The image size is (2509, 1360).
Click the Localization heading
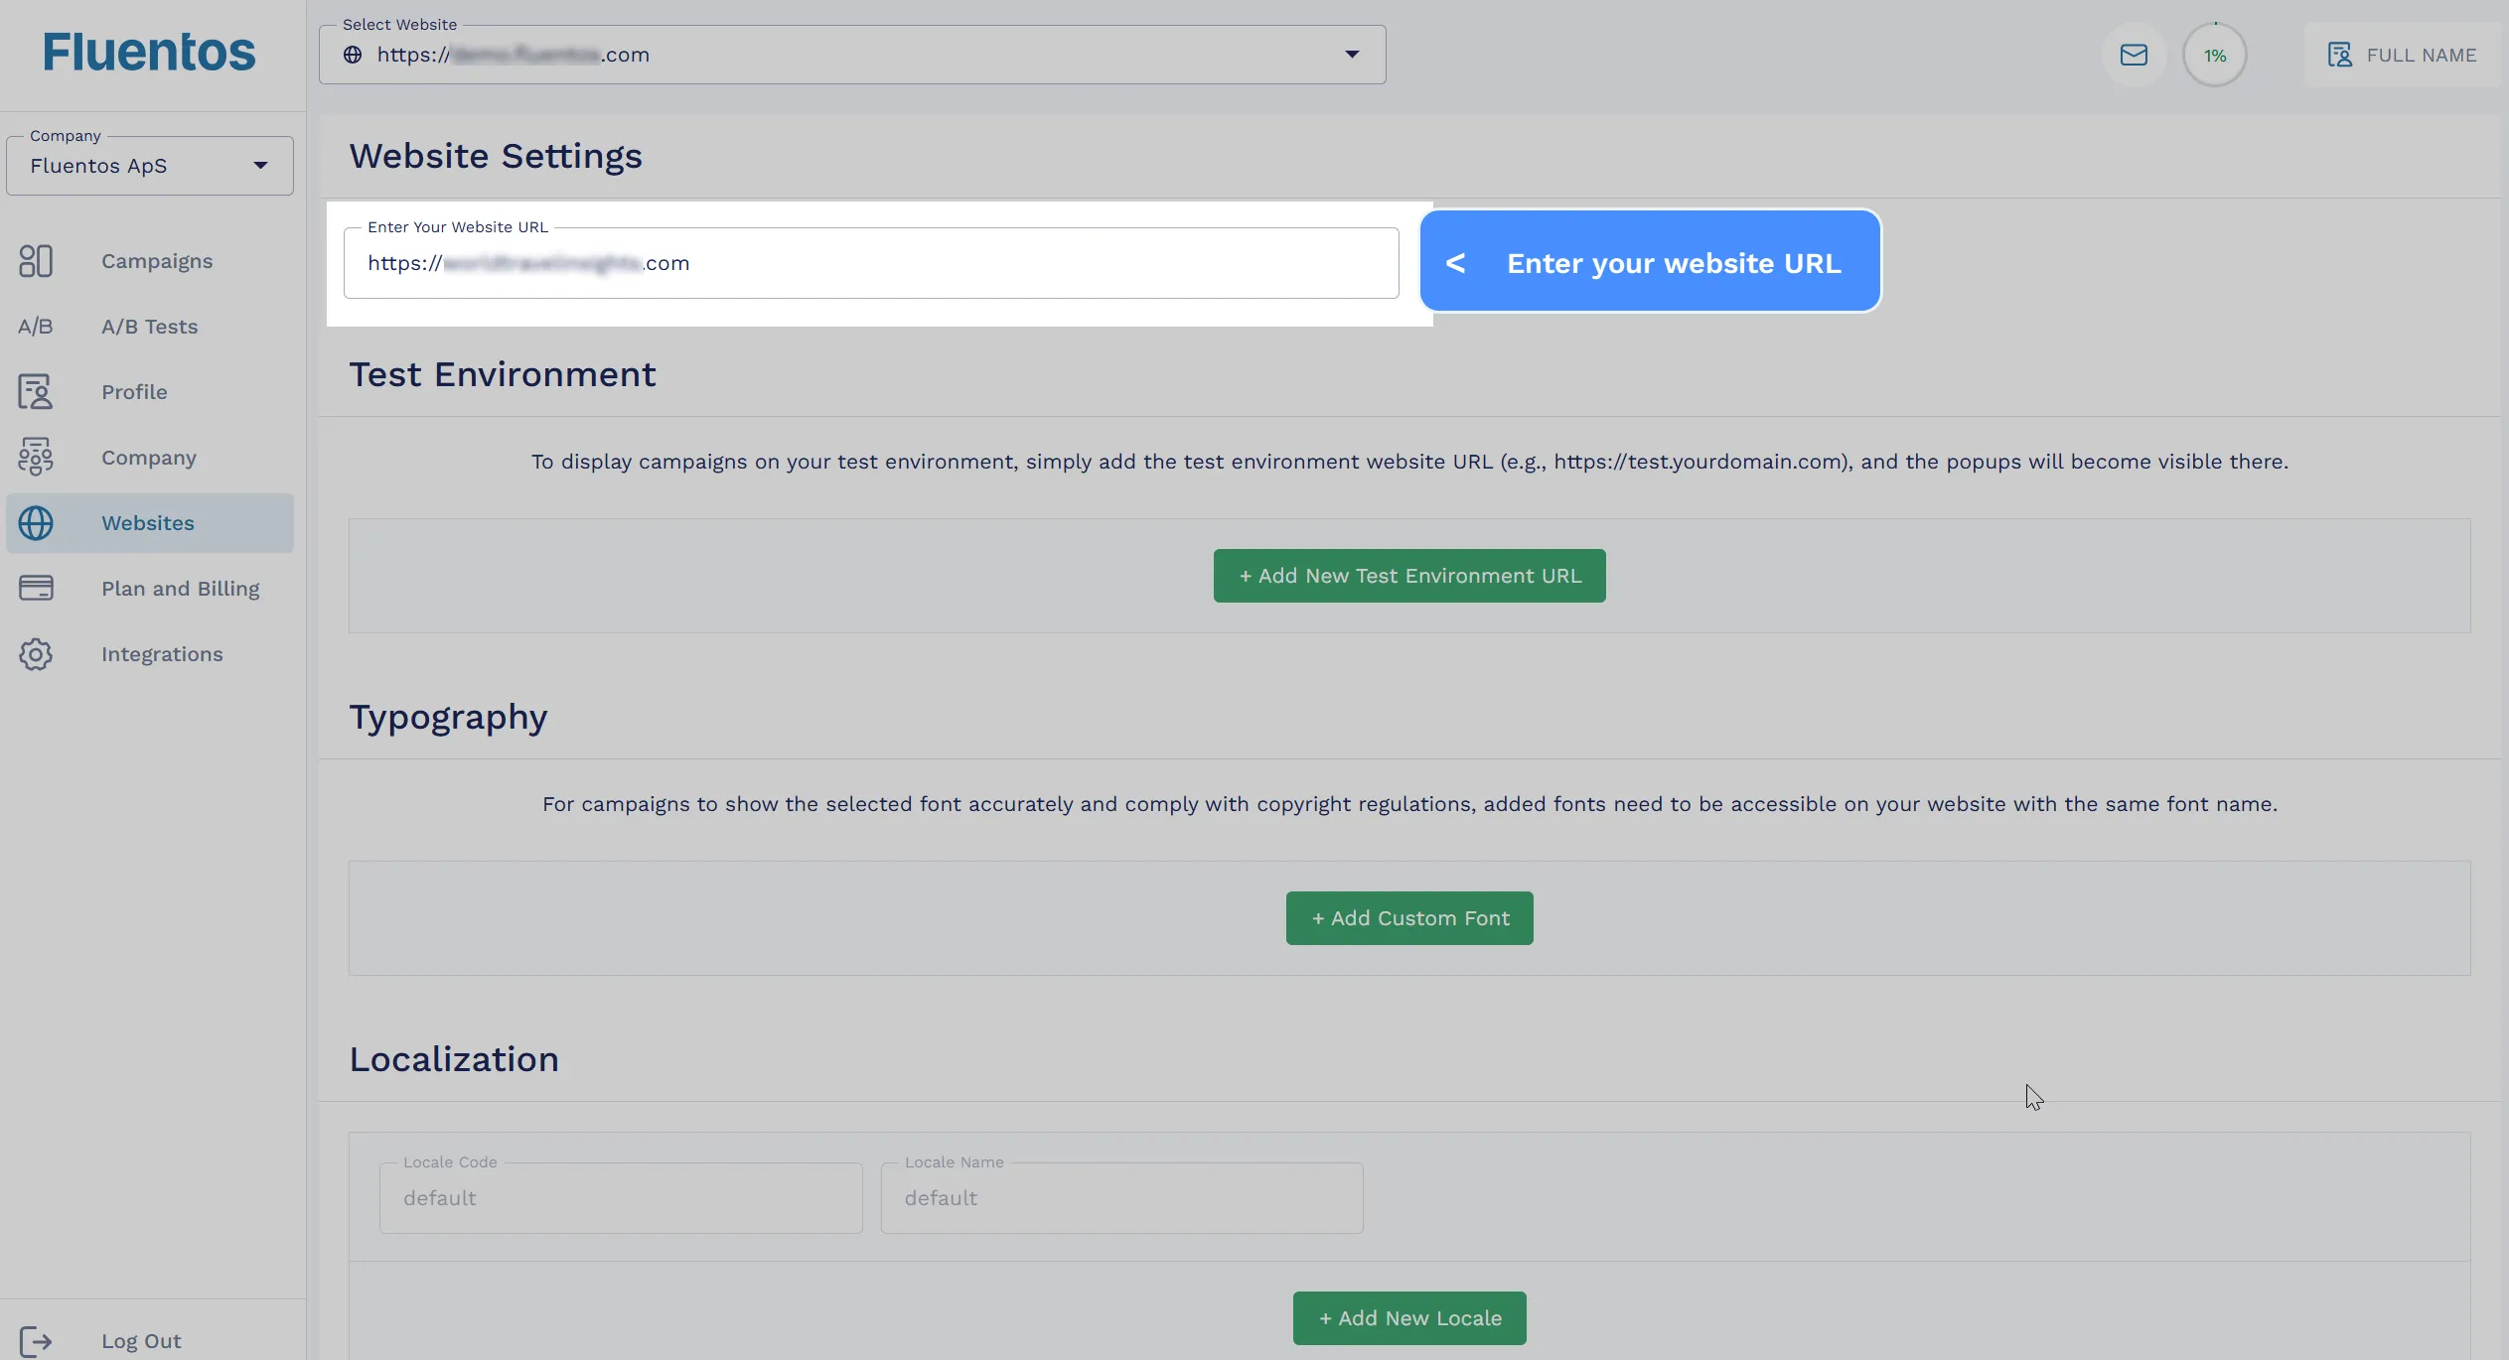[454, 1059]
